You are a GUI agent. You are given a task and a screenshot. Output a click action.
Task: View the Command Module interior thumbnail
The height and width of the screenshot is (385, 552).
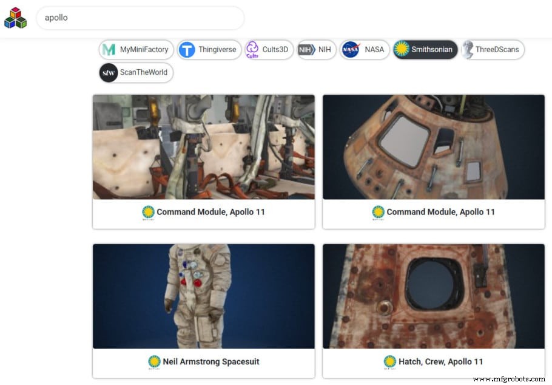point(203,147)
